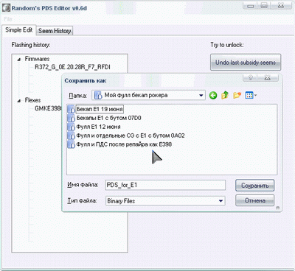Viewport: 295px width, 271px height.
Task: Go up one folder level icon
Action: click(225, 95)
